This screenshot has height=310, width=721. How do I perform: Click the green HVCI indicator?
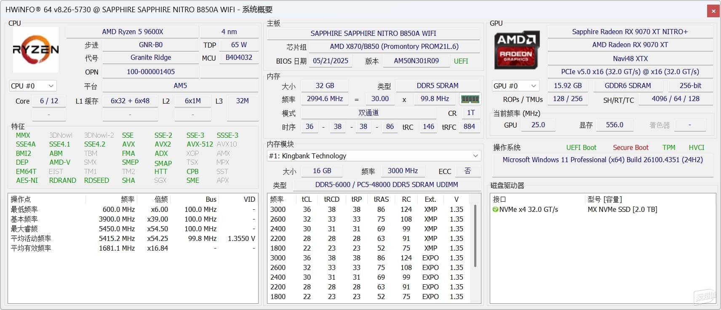(x=696, y=147)
